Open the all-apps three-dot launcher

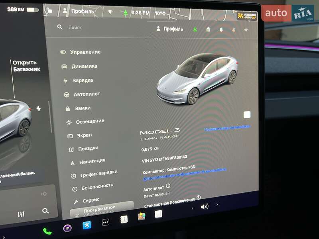pos(106,222)
